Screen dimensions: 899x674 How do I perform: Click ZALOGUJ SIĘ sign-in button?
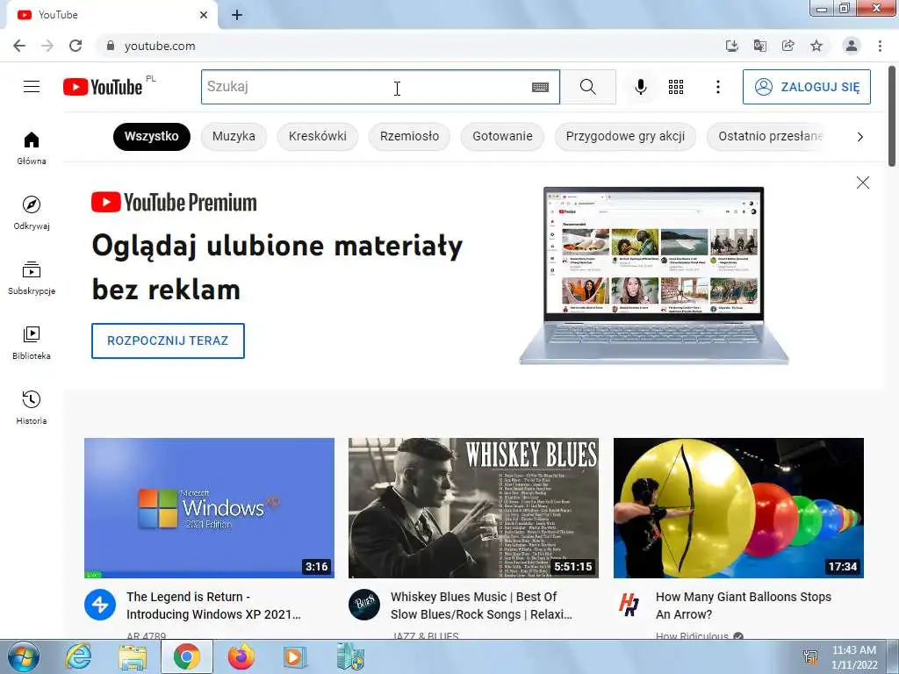806,87
